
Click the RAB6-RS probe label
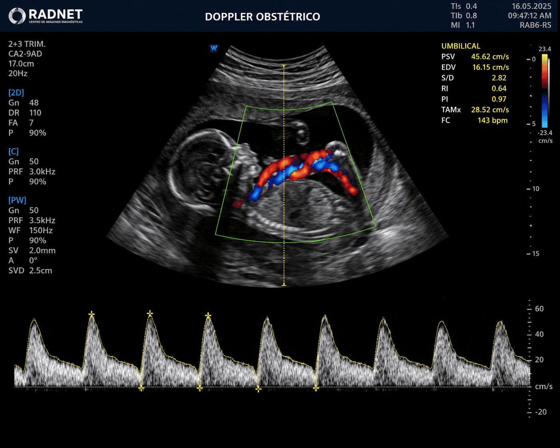[x=535, y=25]
